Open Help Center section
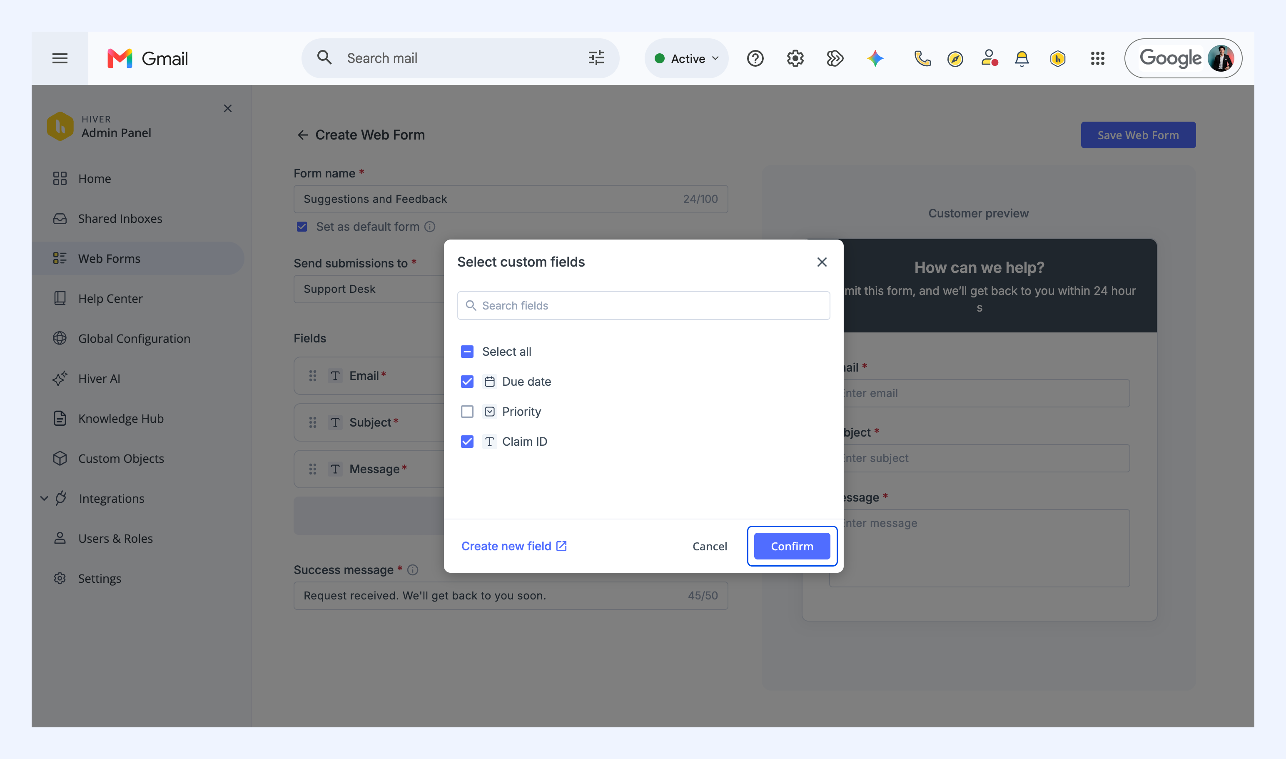This screenshot has height=759, width=1286. tap(110, 299)
